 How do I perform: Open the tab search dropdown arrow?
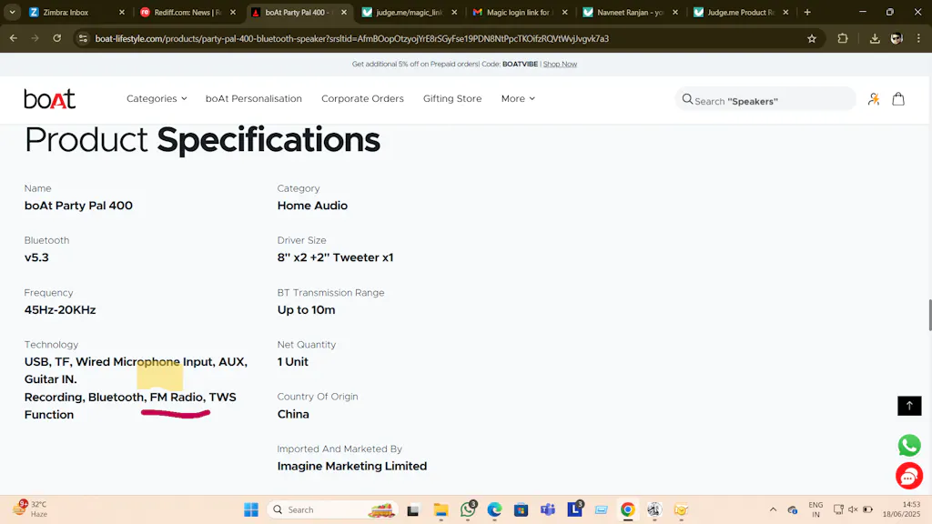(x=13, y=13)
